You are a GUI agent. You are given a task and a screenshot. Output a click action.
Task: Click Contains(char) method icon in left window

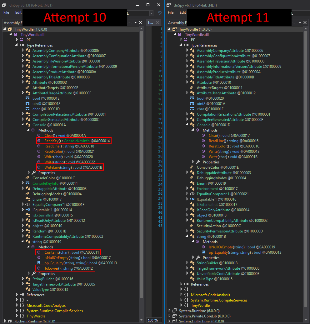tap(39, 252)
